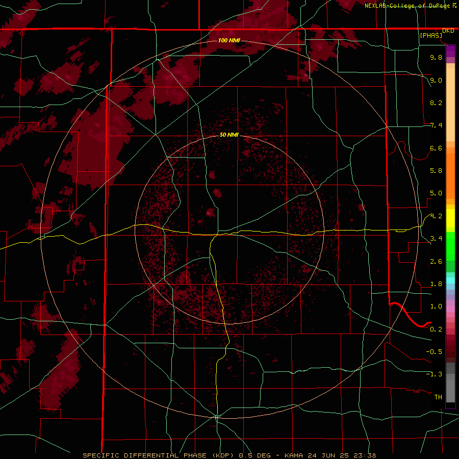Click the 9.0 value on color scale
459x459 pixels.
(x=436, y=80)
